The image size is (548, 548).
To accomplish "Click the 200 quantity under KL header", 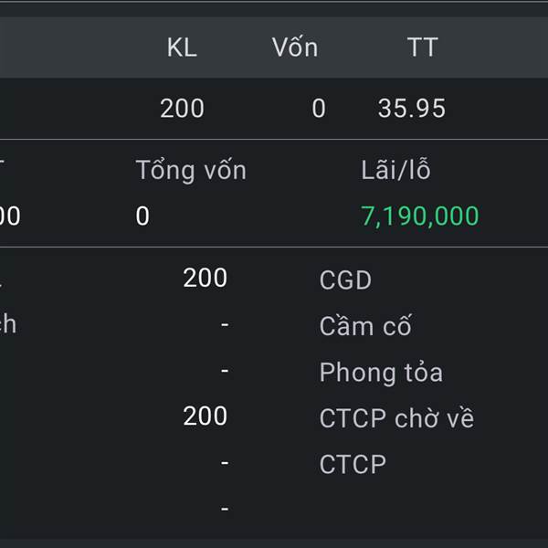I will point(182,109).
